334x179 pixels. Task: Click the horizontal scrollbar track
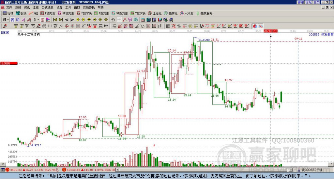pos(204,170)
